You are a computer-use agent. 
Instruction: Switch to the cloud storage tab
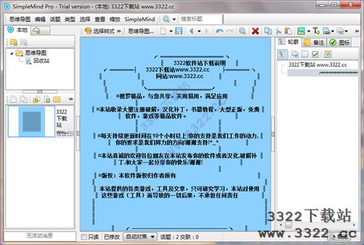pyautogui.click(x=40, y=30)
